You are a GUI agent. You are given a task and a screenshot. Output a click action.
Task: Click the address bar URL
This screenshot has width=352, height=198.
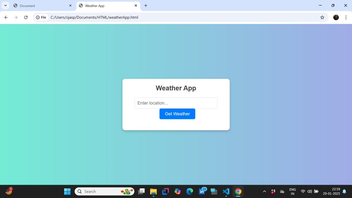pyautogui.click(x=94, y=17)
